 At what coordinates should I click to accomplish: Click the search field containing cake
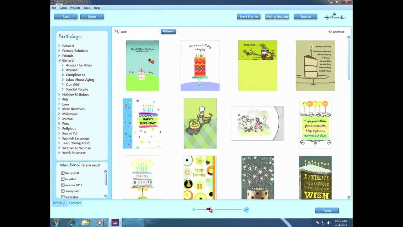[x=140, y=32]
